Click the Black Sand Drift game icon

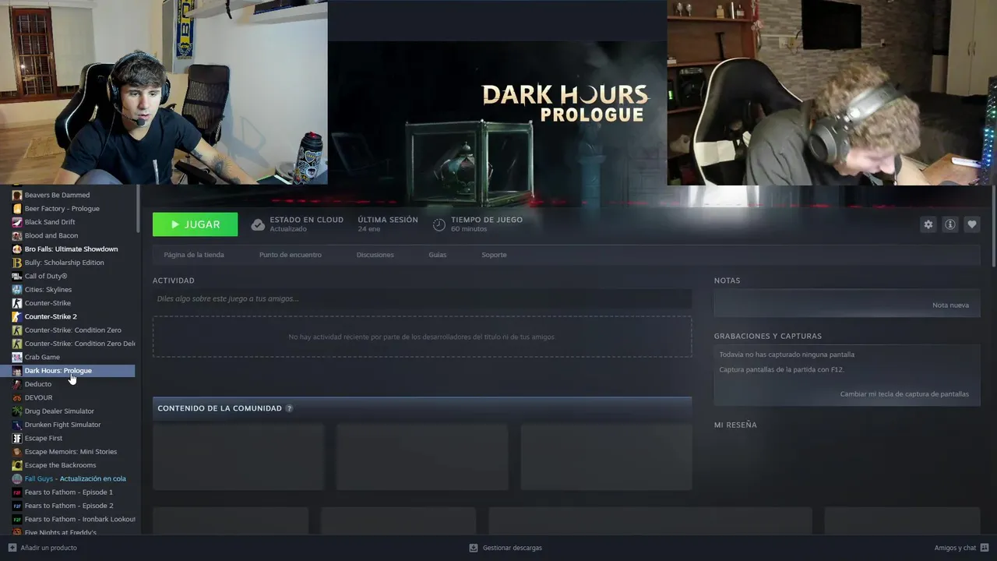pyautogui.click(x=17, y=222)
